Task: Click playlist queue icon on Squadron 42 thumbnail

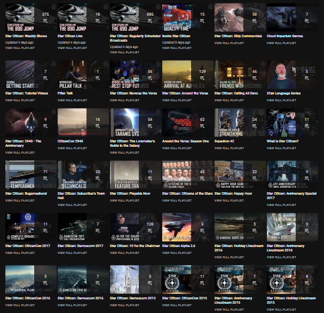Action: point(255,126)
